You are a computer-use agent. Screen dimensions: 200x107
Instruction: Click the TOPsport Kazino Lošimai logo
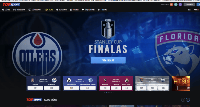click(x=34, y=100)
